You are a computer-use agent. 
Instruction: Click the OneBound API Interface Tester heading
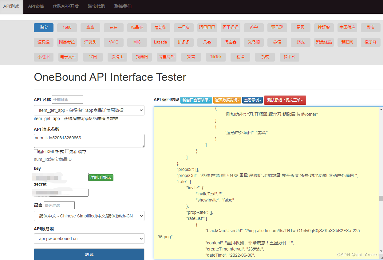110,77
